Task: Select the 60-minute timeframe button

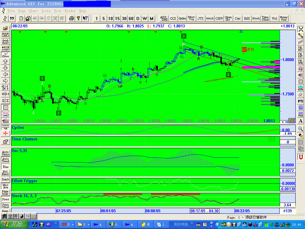Action: [x=131, y=18]
